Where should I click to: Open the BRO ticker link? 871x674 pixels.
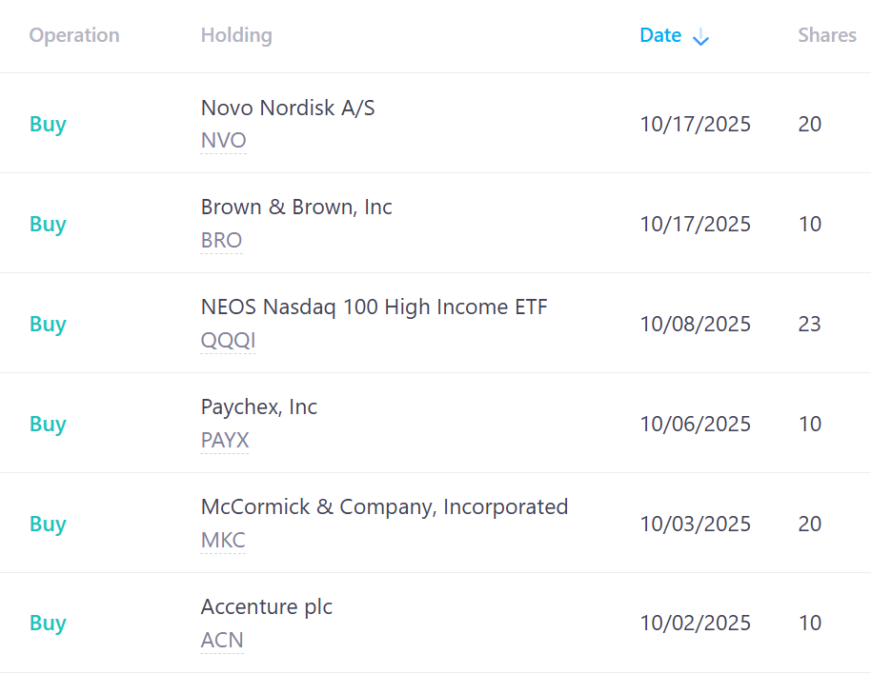(x=221, y=241)
